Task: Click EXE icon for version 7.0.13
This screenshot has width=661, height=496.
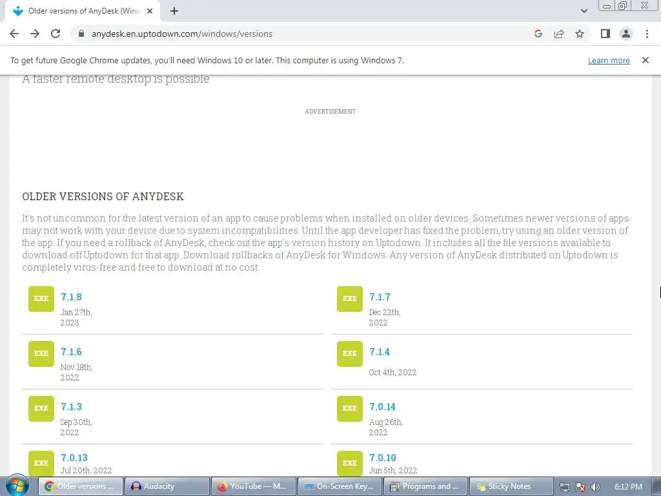Action: click(x=41, y=463)
